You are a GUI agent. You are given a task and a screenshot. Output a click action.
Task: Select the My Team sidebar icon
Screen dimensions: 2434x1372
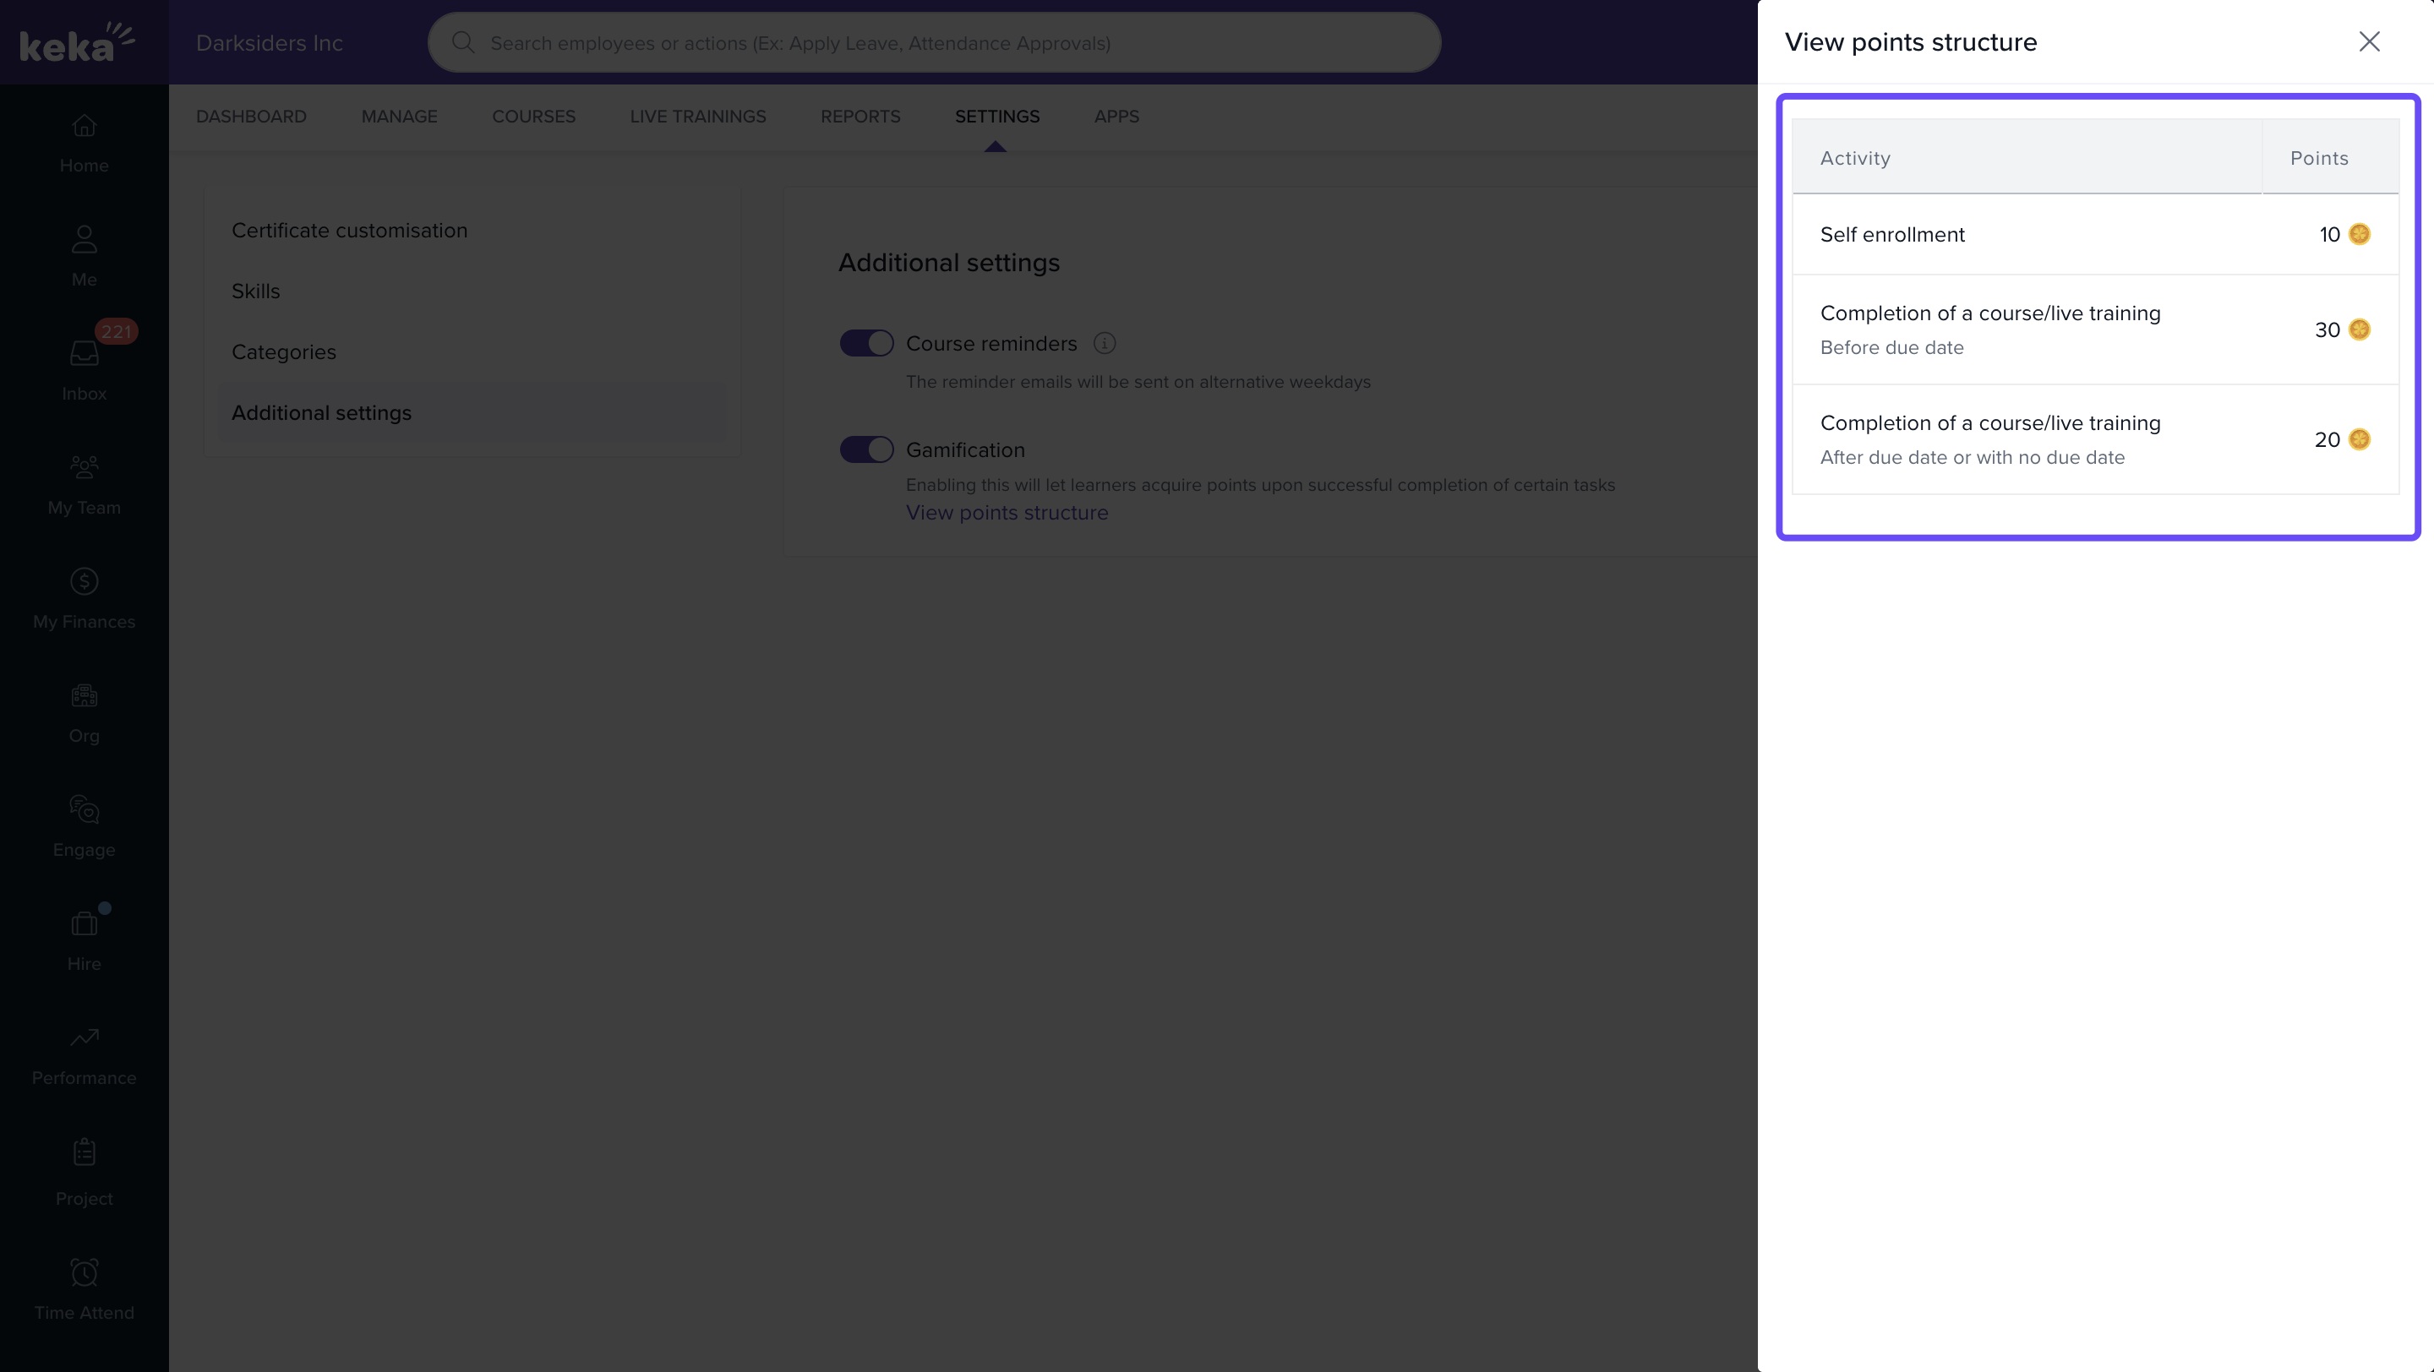click(83, 483)
